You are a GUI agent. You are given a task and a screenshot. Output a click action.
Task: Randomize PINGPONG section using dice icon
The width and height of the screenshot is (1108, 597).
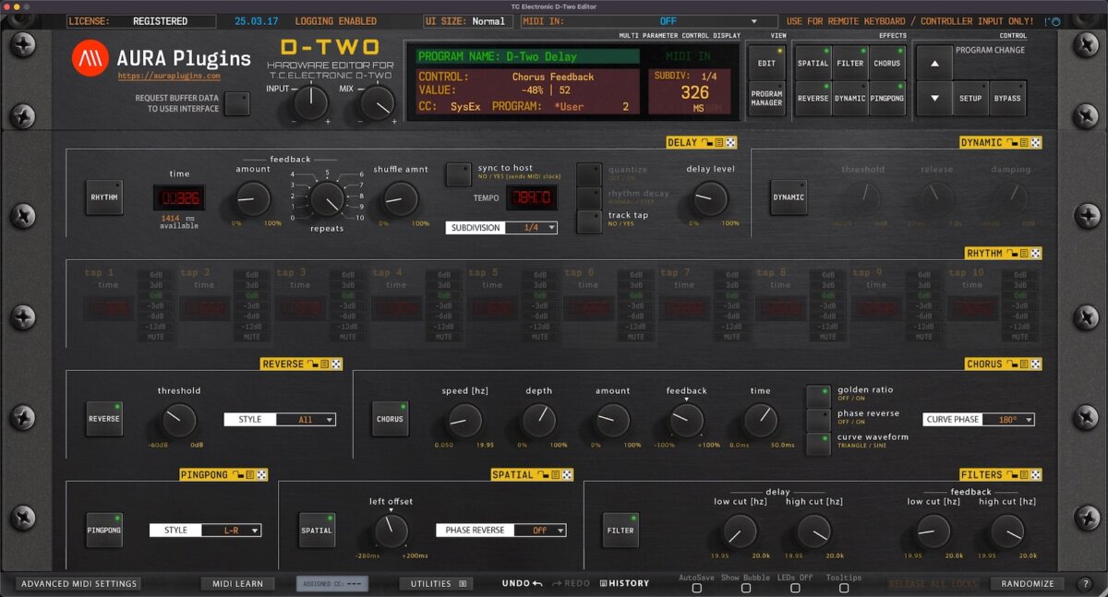coord(262,475)
